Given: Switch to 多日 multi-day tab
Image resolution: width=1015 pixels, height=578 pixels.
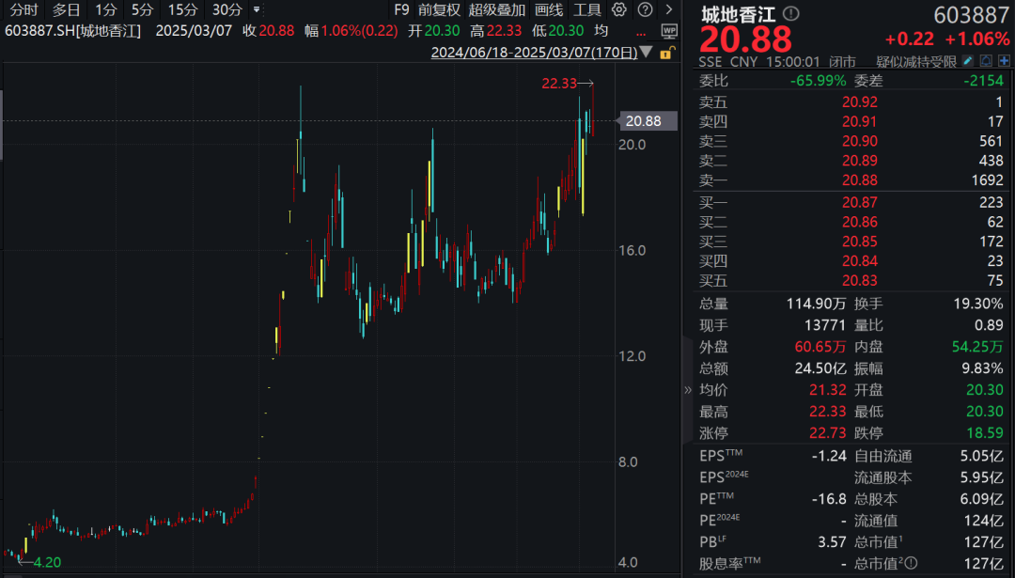Looking at the screenshot, I should [66, 9].
